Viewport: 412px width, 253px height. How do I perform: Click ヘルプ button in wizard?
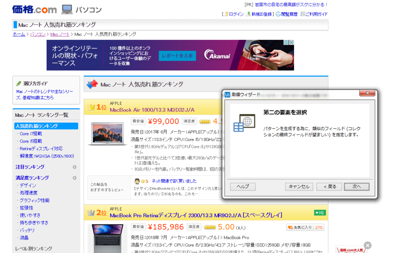coord(243,187)
